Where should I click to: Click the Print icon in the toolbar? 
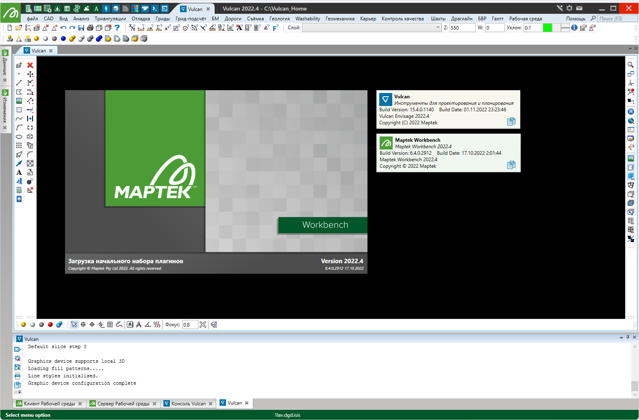click(90, 28)
